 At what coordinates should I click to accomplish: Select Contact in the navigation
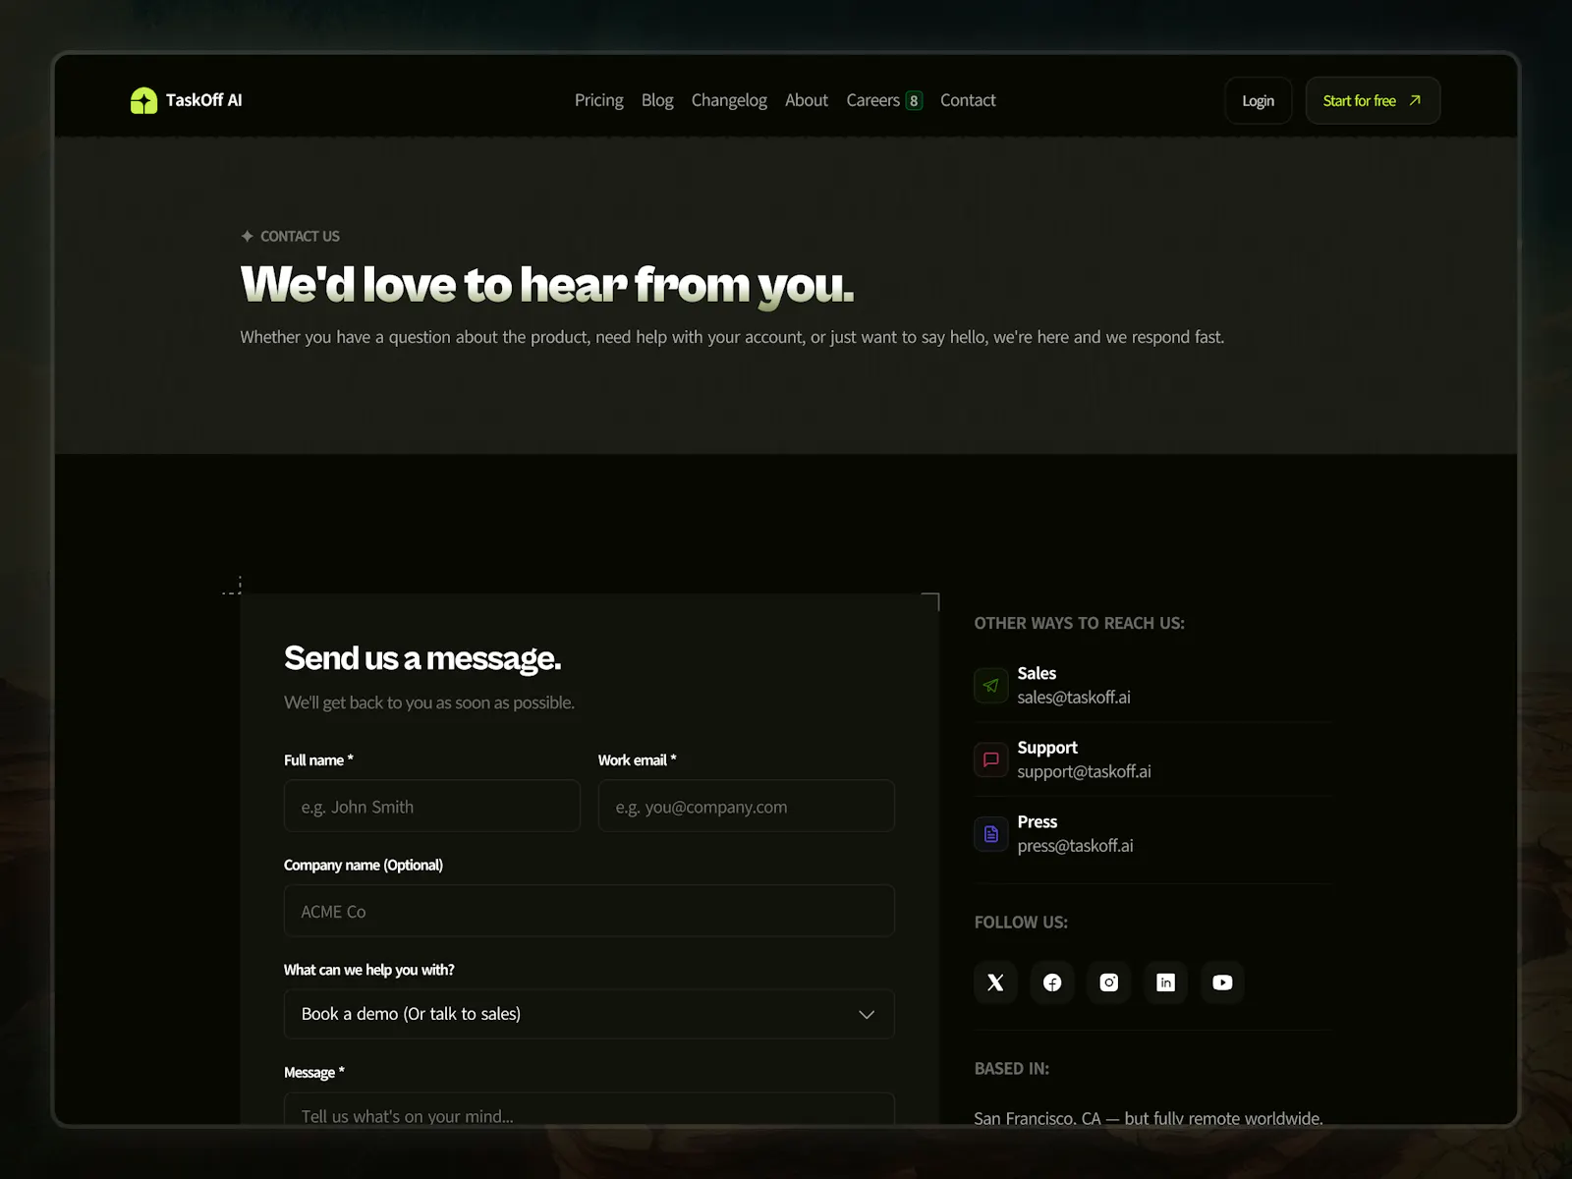click(968, 100)
